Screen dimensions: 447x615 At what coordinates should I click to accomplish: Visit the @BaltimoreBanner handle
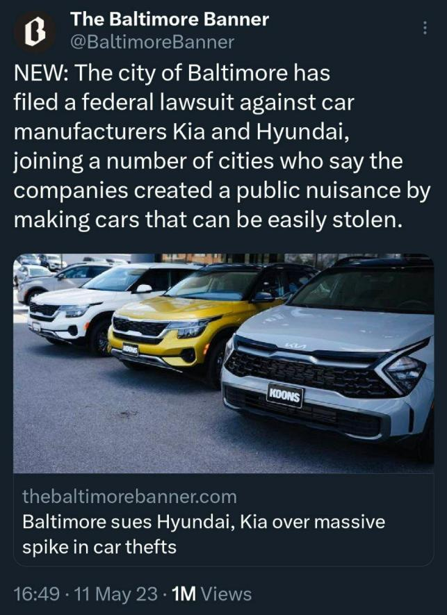pos(152,42)
